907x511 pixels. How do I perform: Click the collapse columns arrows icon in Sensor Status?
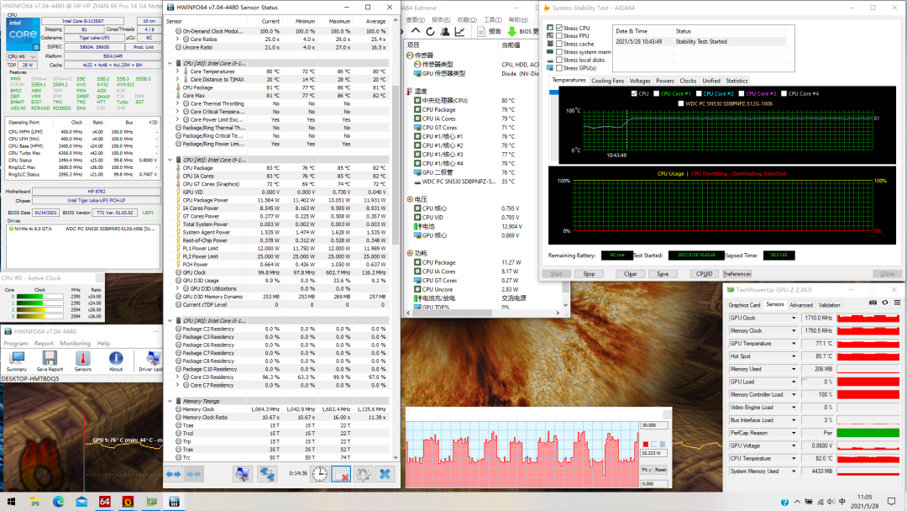click(x=194, y=474)
